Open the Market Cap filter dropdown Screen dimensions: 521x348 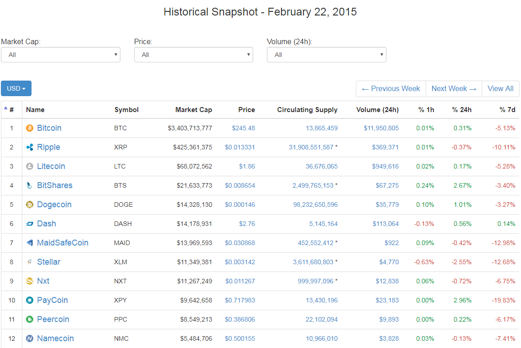[61, 55]
